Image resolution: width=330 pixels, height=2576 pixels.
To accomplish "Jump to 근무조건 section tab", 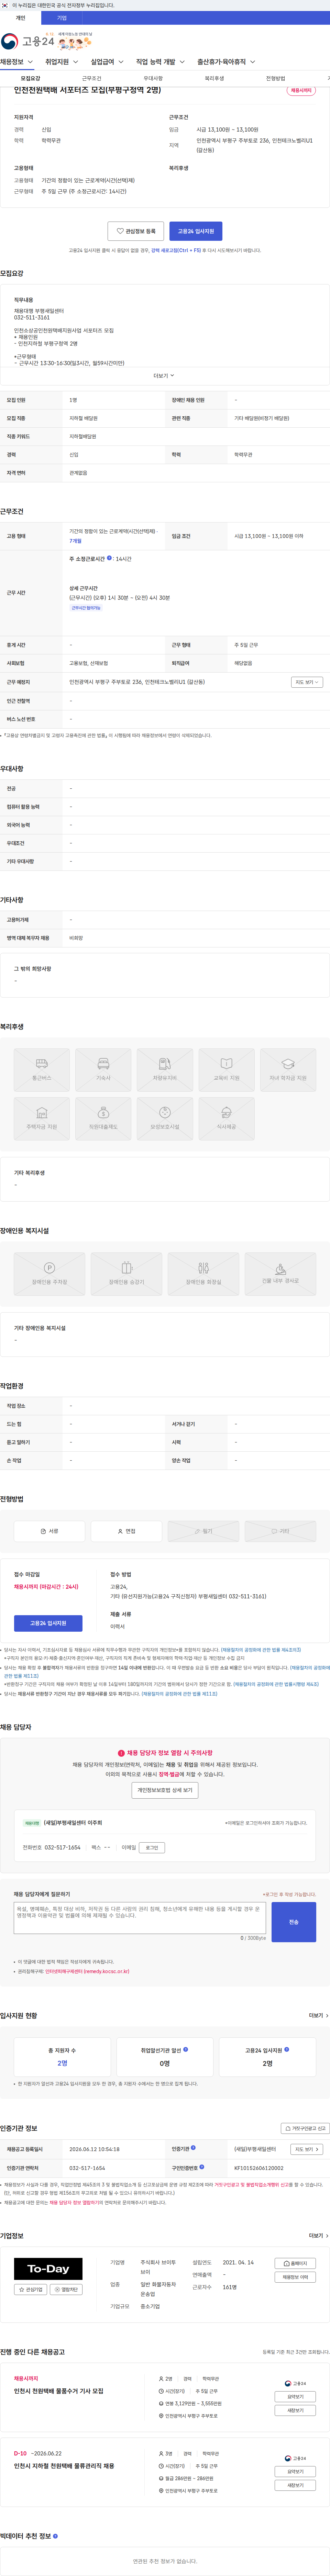I will [92, 78].
